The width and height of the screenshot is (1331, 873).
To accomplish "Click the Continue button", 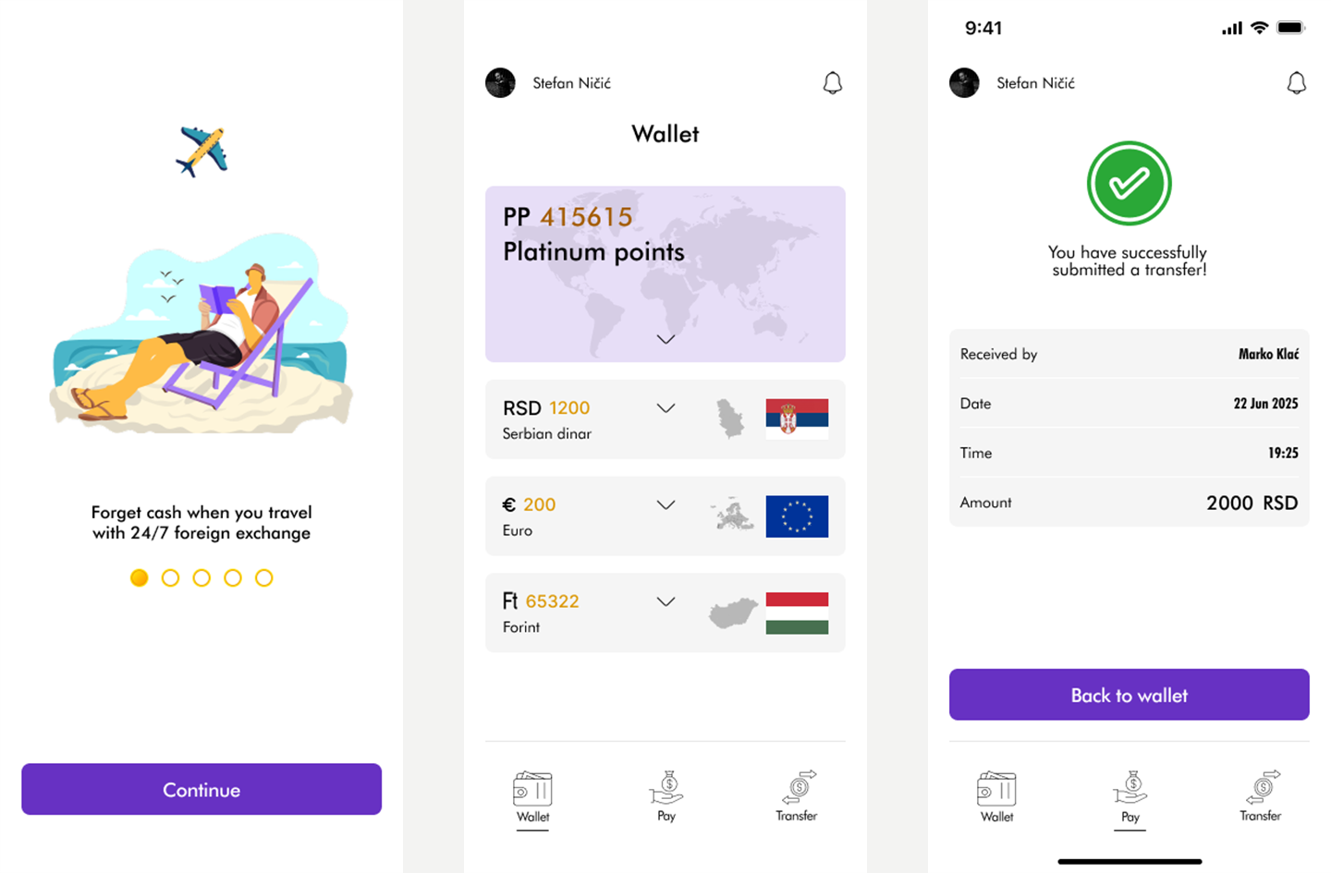I will pos(201,789).
